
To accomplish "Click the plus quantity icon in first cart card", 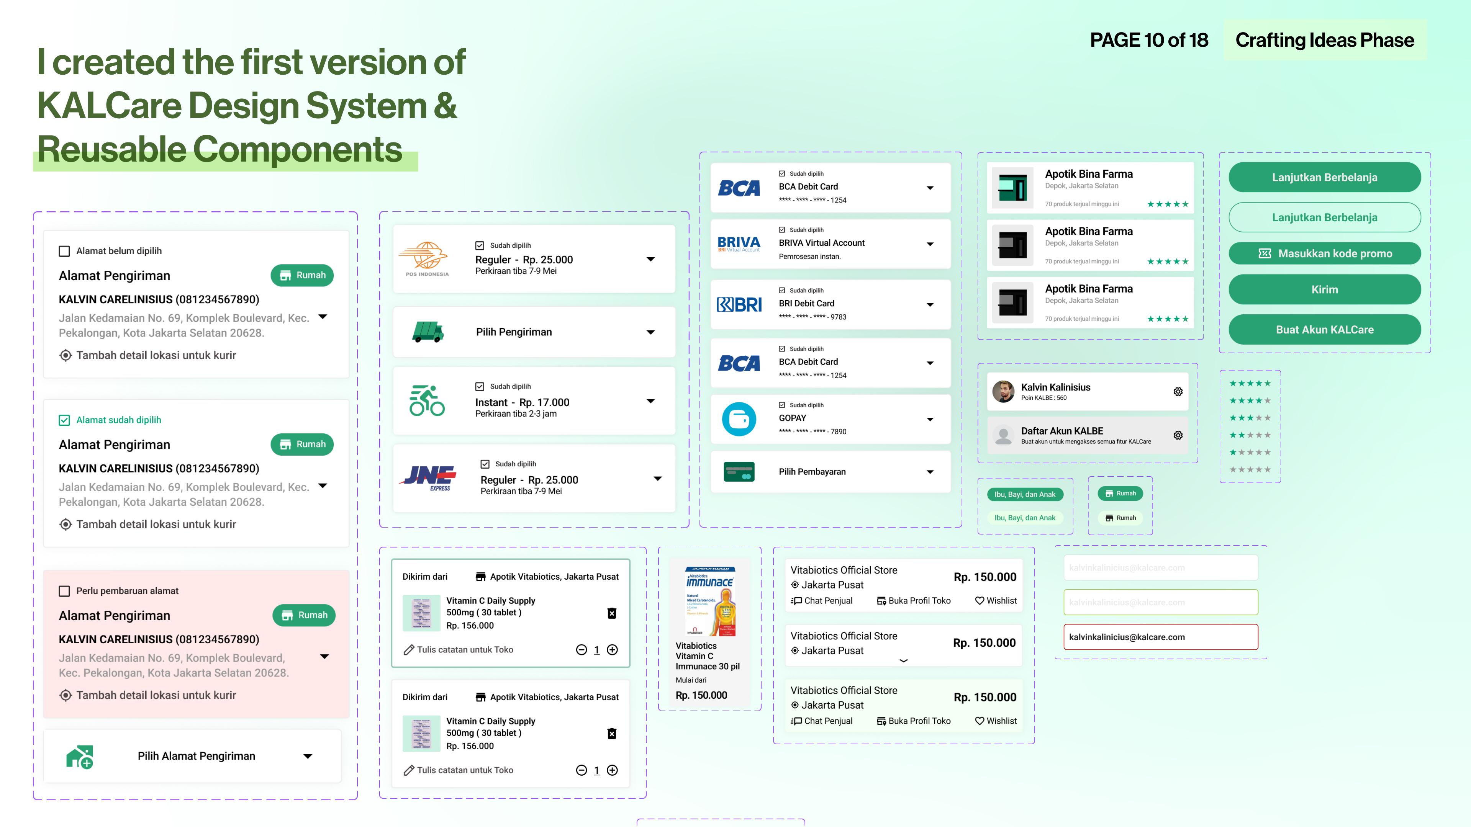I will (612, 649).
